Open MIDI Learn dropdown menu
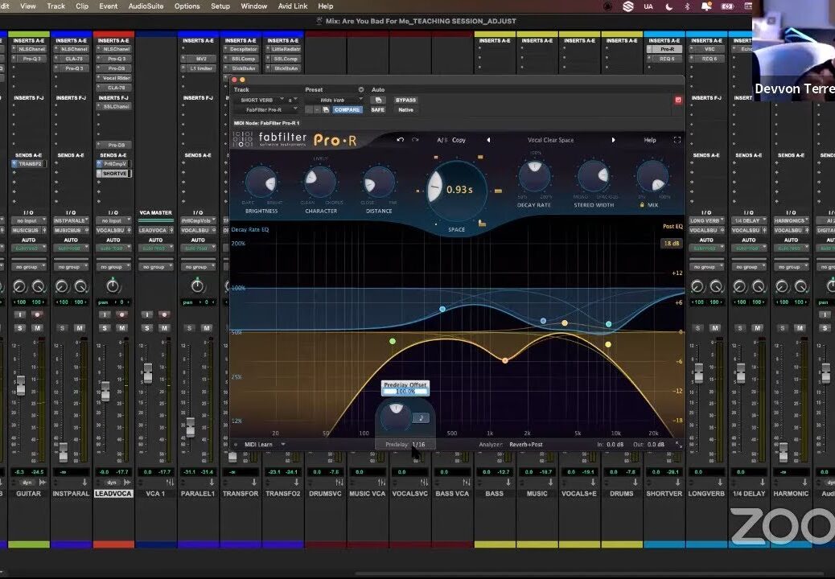 [265, 445]
